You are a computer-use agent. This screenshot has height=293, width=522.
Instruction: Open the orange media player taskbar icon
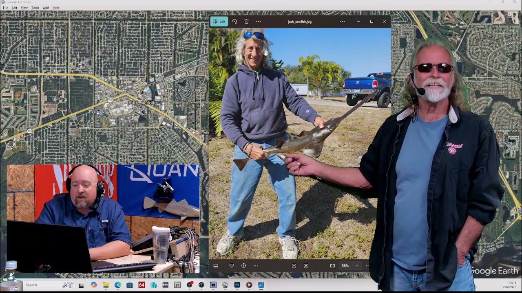click(249, 285)
